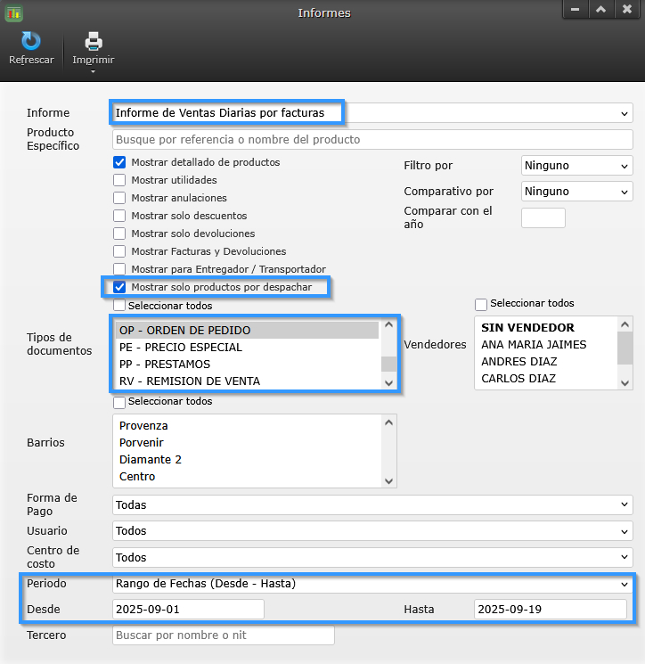
Task: Click the Imprimir printer icon
Action: tap(94, 41)
